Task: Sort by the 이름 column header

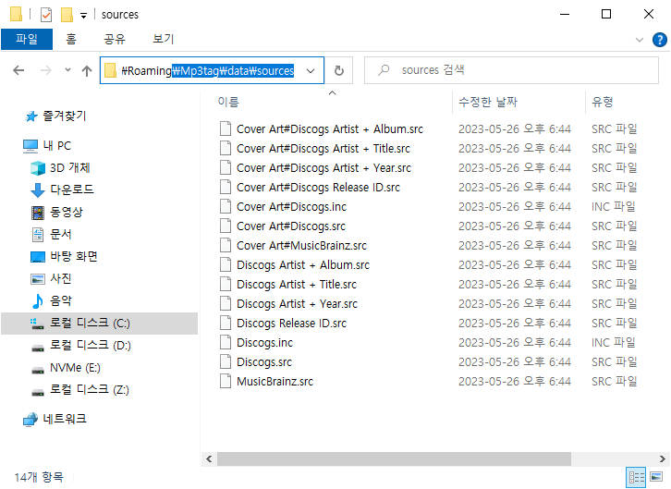Action: click(x=228, y=102)
